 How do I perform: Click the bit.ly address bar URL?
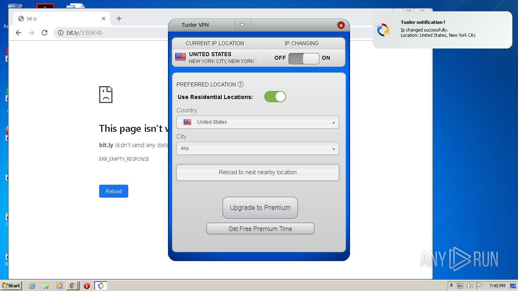tap(85, 33)
